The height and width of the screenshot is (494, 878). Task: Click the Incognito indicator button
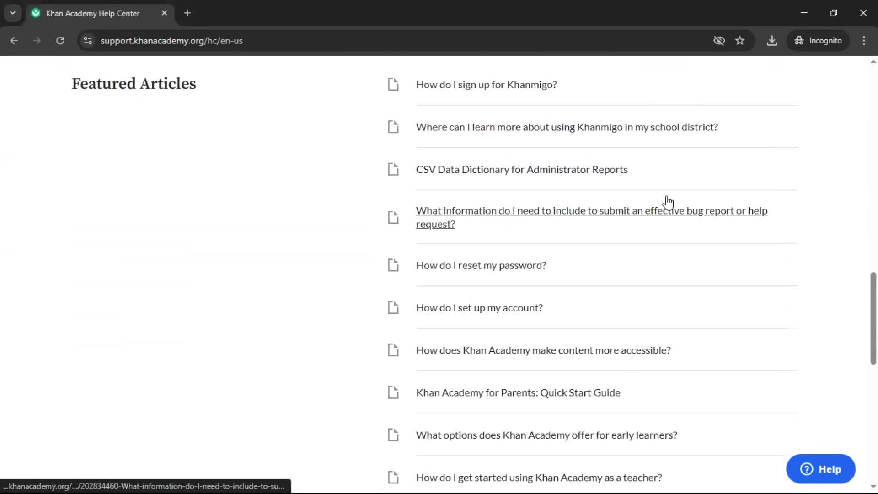click(818, 41)
